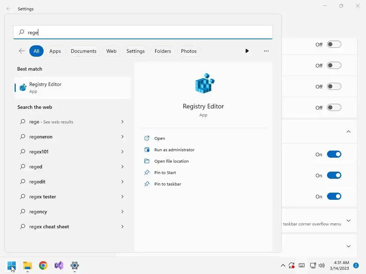Open the touch keyboard tray icon

302,265
